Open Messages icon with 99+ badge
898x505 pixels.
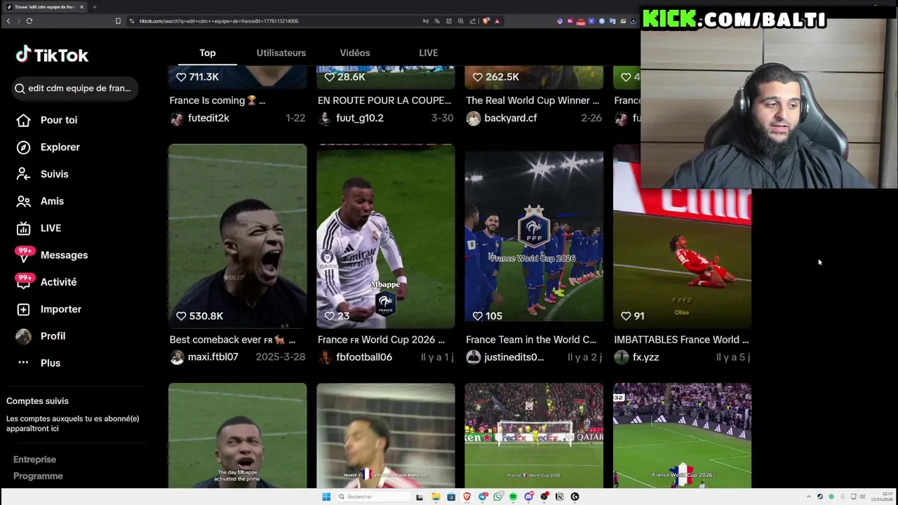point(25,254)
